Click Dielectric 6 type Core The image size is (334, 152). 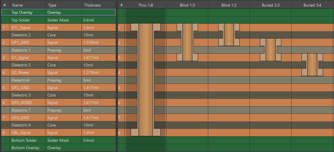click(51, 125)
